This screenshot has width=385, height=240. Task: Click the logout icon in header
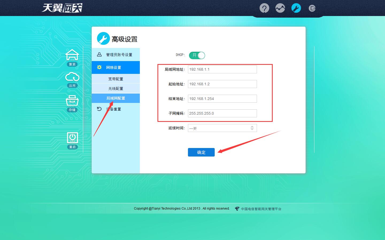pos(312,8)
